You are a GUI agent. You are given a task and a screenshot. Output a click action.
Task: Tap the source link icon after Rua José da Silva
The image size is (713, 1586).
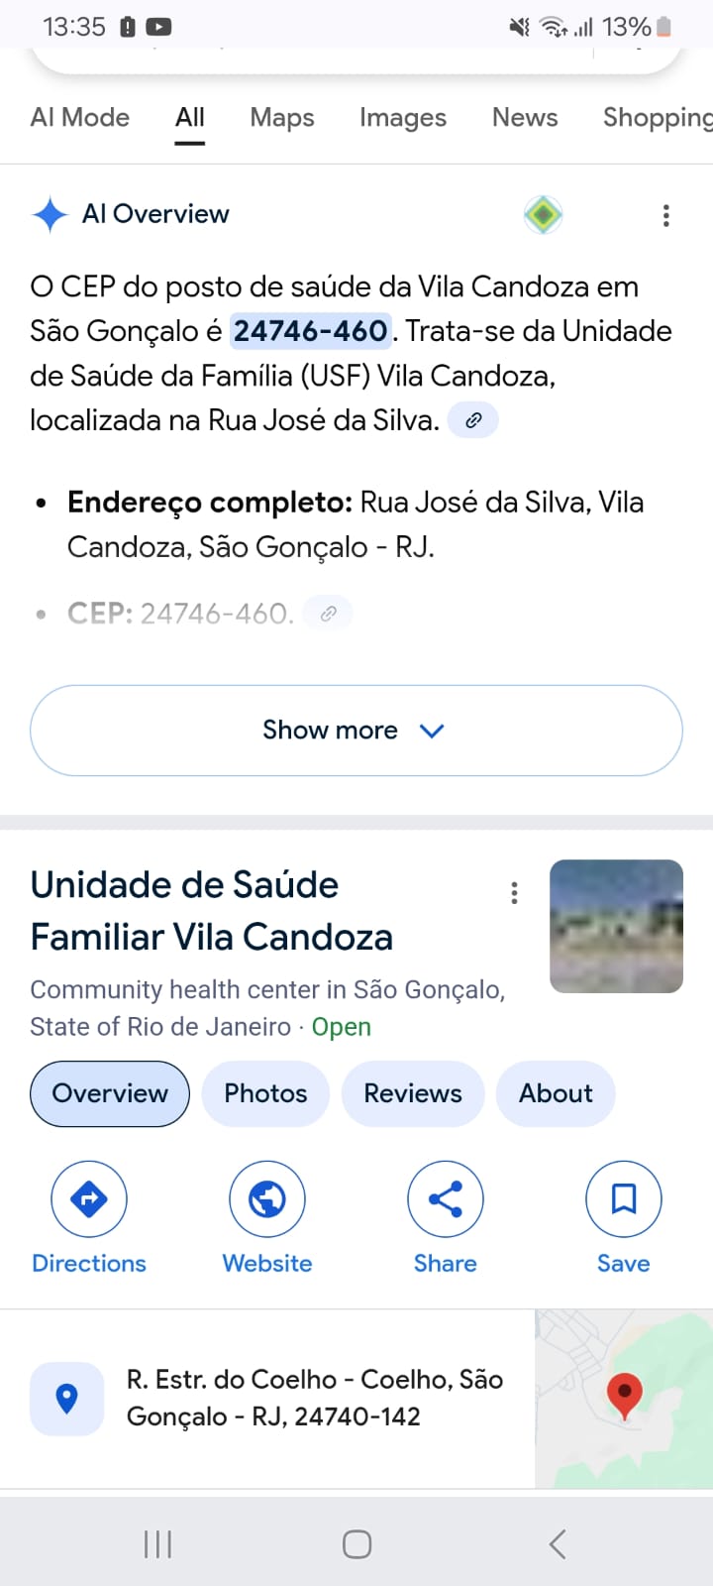[473, 420]
